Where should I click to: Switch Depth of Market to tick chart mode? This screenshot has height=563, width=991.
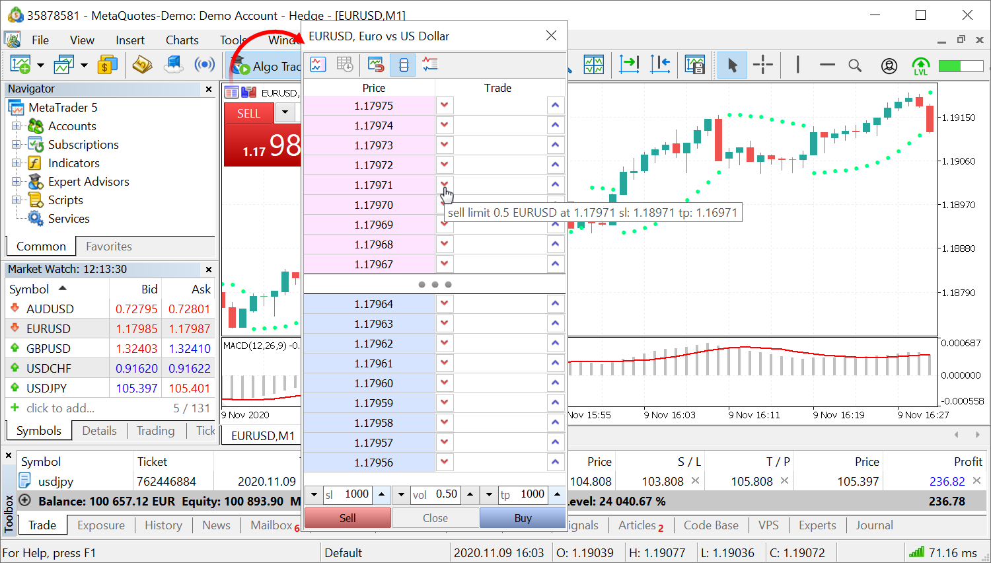[x=318, y=65]
